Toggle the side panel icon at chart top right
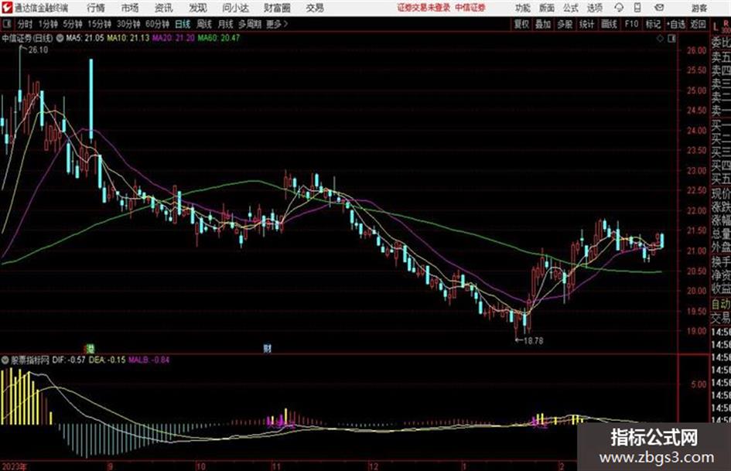Screen dimensions: 731x471 (x=671, y=39)
